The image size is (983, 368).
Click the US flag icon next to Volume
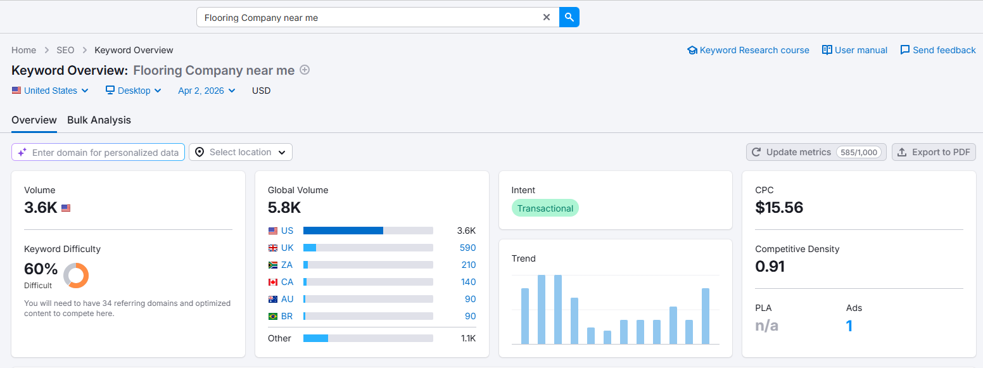coord(66,207)
